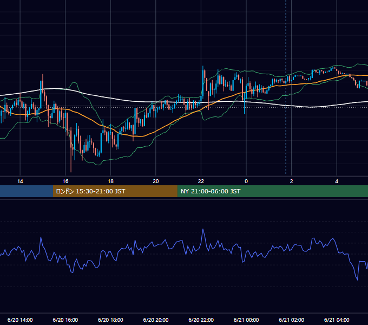The image size is (368, 325).
Task: Click the 6/20 18:00 date label
Action: [x=110, y=320]
